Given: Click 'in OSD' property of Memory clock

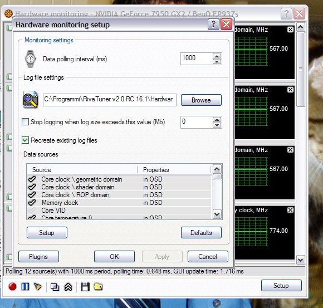Looking at the screenshot, I should point(153,203).
